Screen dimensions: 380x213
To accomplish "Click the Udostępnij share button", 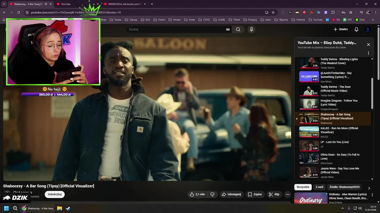I will pyautogui.click(x=232, y=194).
